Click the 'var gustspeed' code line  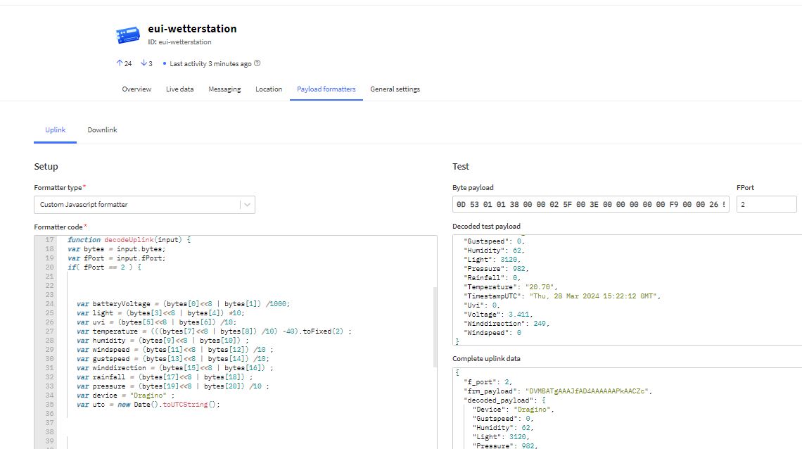173,359
